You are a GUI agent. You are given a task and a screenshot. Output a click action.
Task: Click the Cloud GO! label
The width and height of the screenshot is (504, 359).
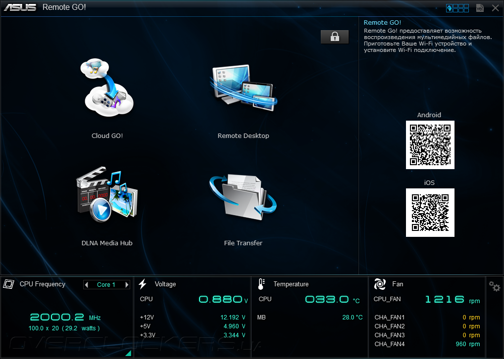tap(107, 136)
